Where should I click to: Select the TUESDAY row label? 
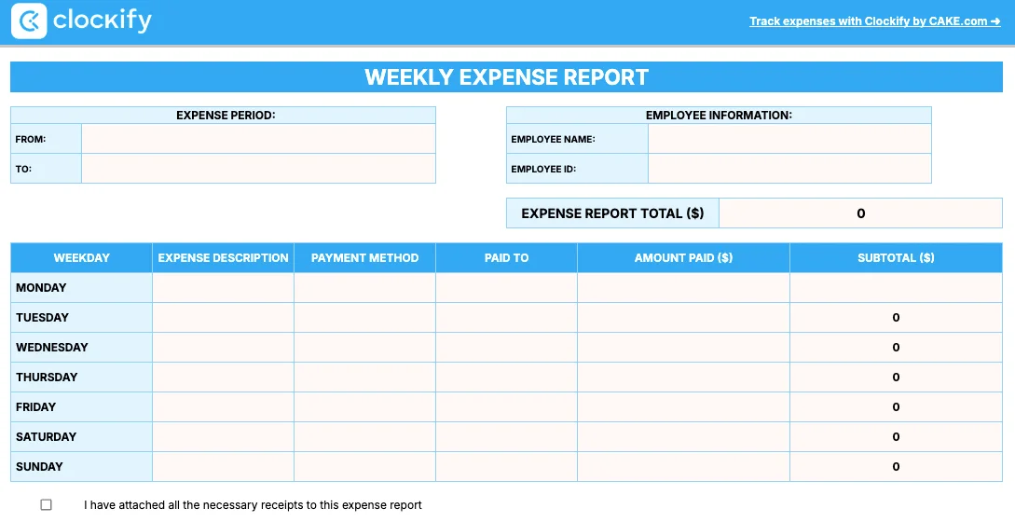pos(82,317)
